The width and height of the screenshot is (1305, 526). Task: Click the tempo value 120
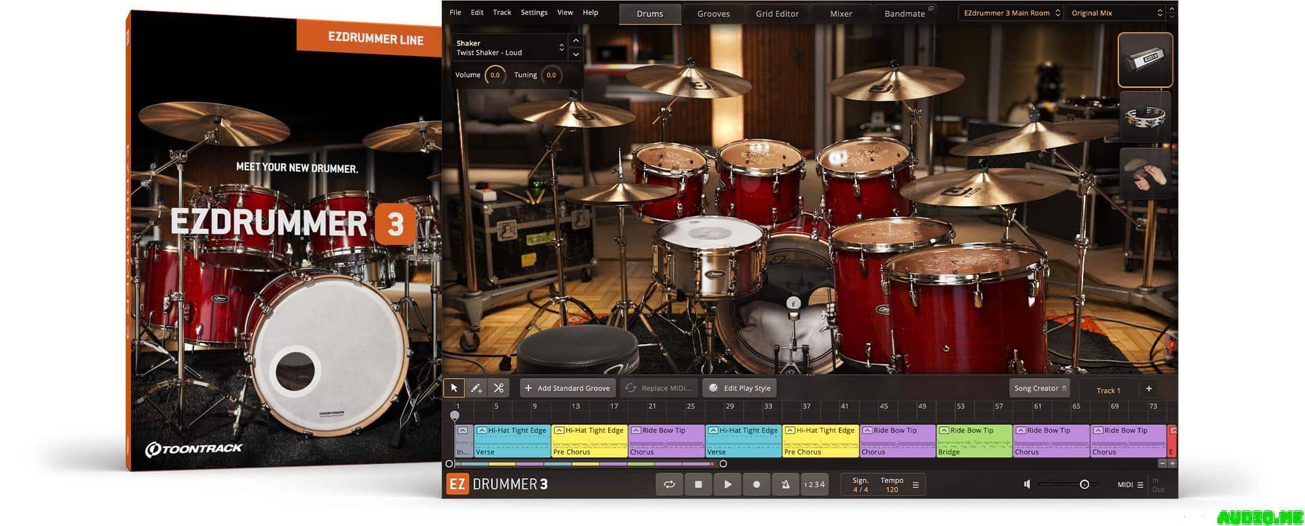(x=892, y=489)
